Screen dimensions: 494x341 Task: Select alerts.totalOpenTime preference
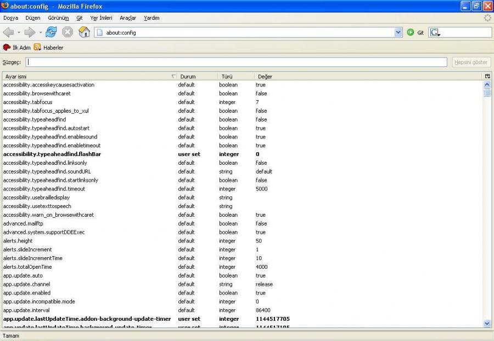click(243, 267)
